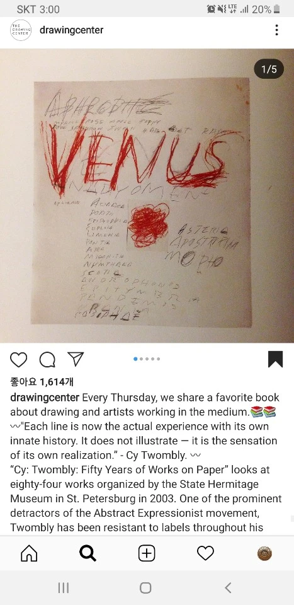Go to Home tab in bottom bar
The image size is (294, 605).
pyautogui.click(x=30, y=554)
